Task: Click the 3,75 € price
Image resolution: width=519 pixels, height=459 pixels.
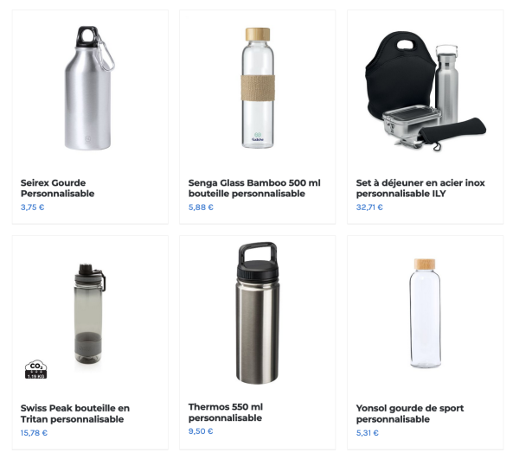Action: click(x=33, y=207)
